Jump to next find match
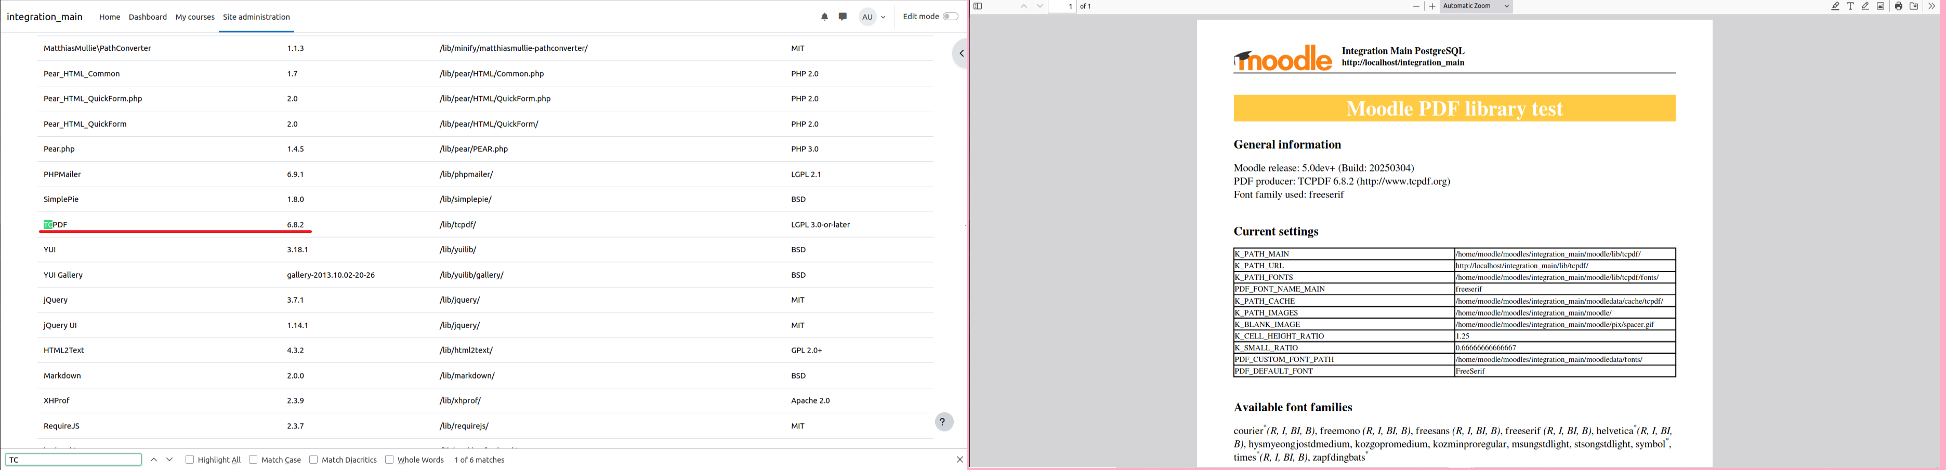Screen dimensions: 1946x470 (x=169, y=460)
